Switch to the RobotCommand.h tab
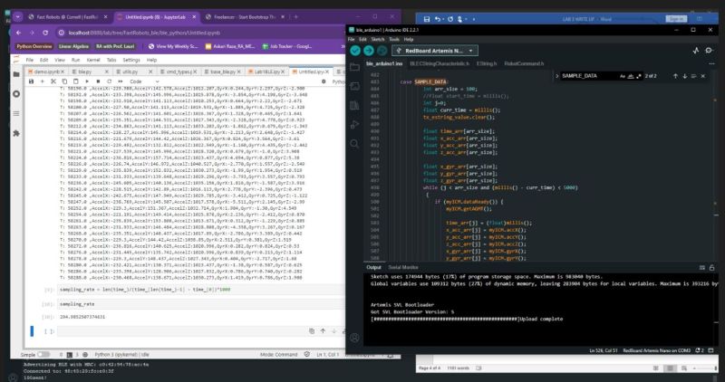This screenshot has width=725, height=382. pos(524,63)
